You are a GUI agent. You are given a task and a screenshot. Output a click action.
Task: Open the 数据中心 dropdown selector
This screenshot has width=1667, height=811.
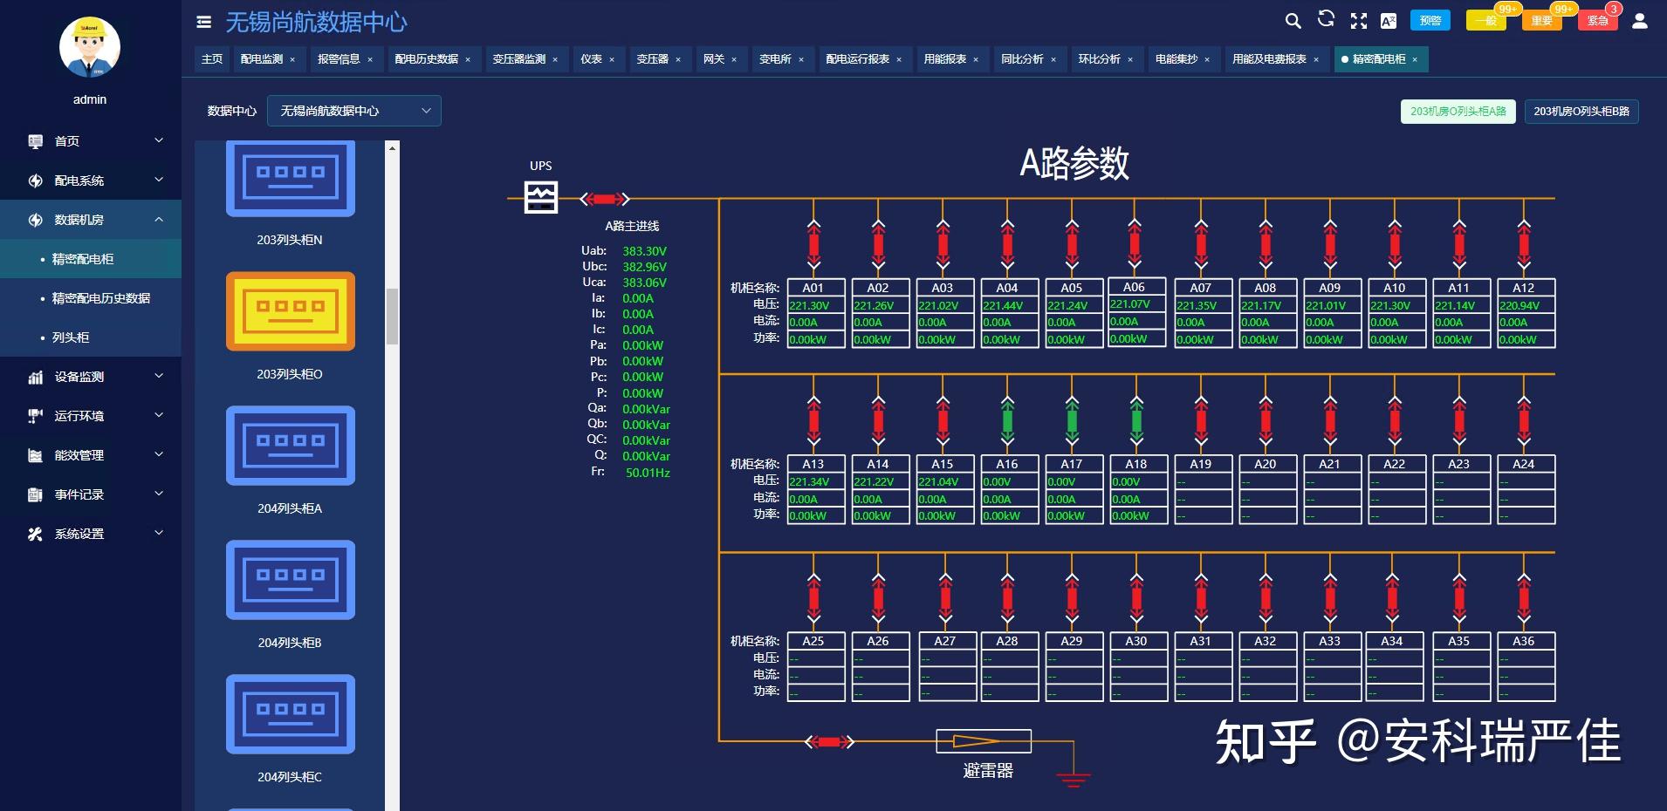(x=353, y=111)
